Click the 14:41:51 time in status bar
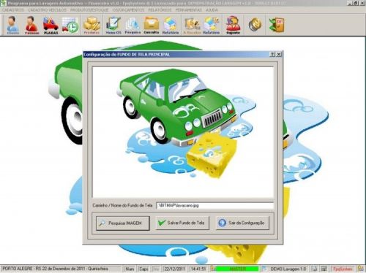The width and height of the screenshot is (366, 273). click(x=198, y=269)
